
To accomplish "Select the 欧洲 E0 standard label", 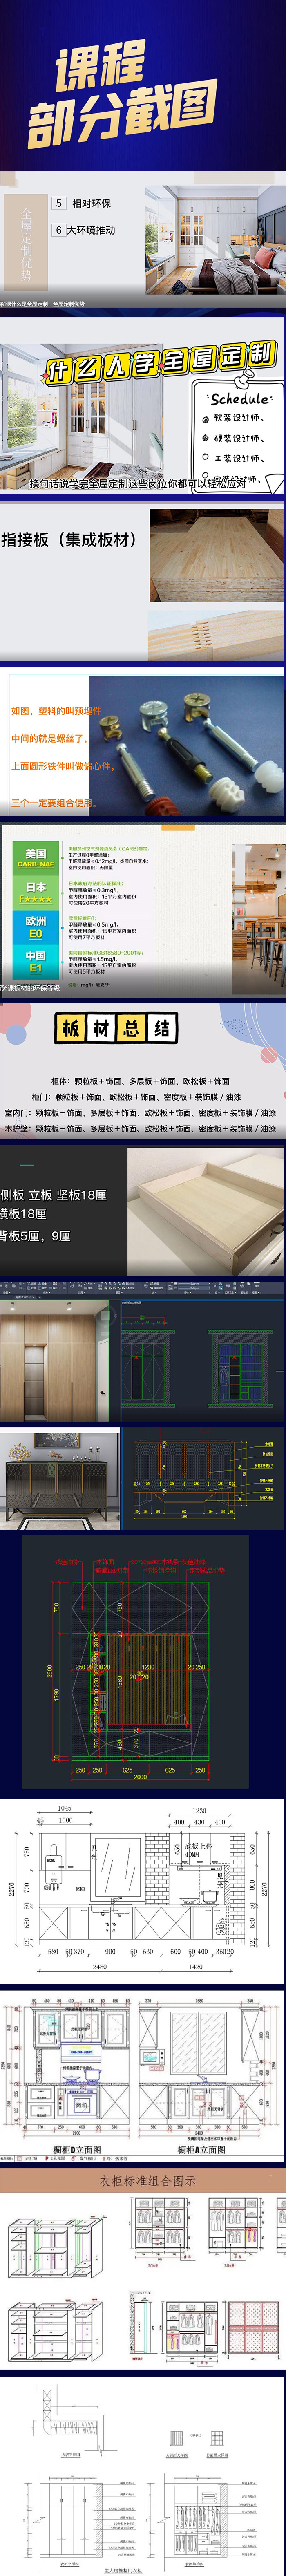I will click(x=35, y=927).
